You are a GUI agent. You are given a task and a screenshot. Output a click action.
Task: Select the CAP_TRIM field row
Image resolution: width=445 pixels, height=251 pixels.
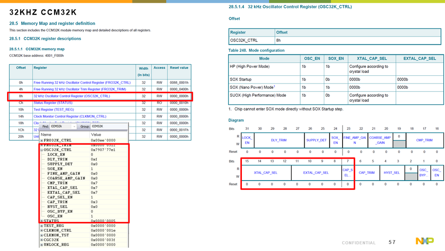coord(84,202)
